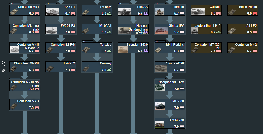Click the folder tab above Tortoise

pyautogui.click(x=88, y=41)
